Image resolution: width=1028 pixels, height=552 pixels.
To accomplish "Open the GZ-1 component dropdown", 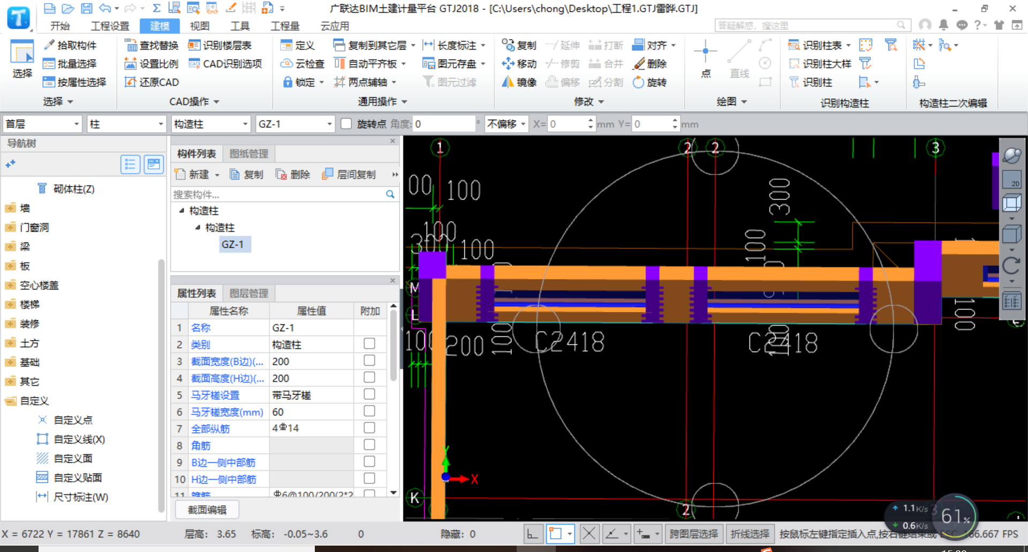I will tap(295, 124).
